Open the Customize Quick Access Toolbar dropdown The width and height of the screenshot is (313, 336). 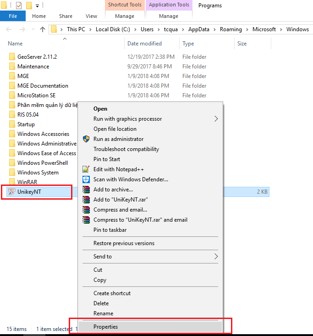tap(38, 6)
